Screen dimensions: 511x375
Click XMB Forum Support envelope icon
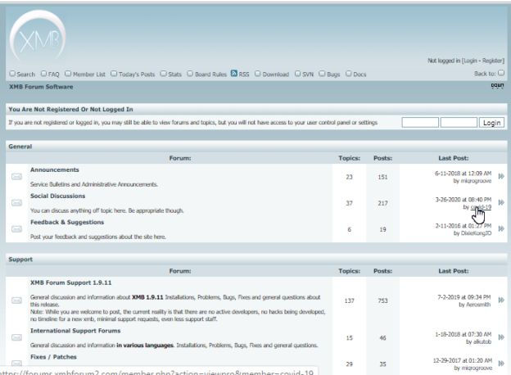[x=16, y=300]
